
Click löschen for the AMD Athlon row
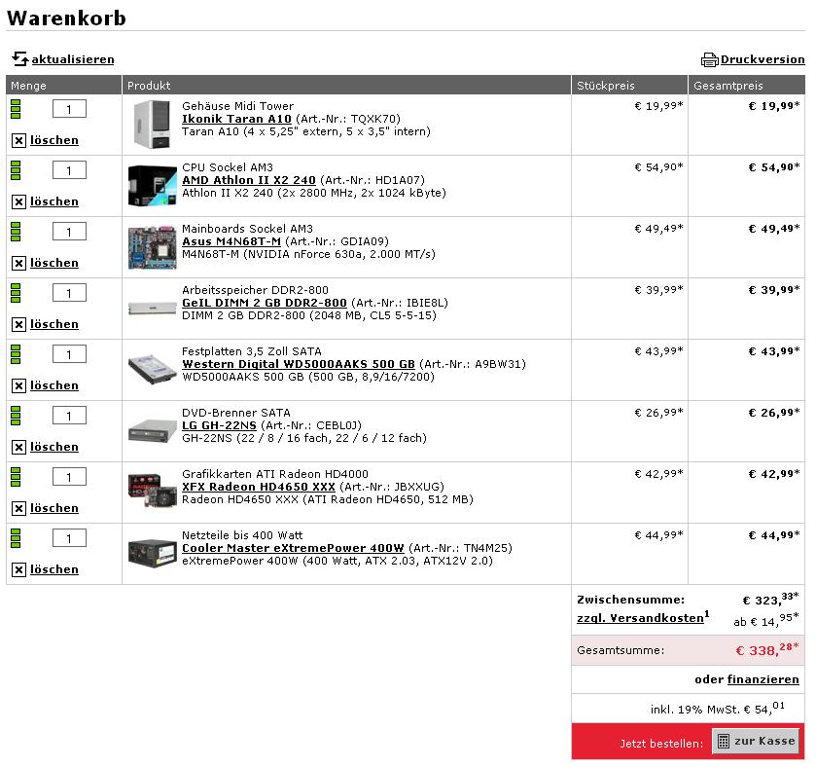[54, 202]
